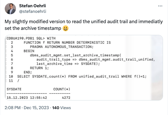The width and height of the screenshot is (168, 115).
Task: Click the 15.12.2023 12:55:42 result value
Action: [27, 98]
